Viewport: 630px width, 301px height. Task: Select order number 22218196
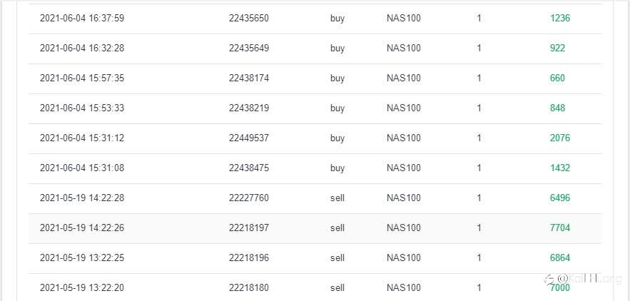249,257
